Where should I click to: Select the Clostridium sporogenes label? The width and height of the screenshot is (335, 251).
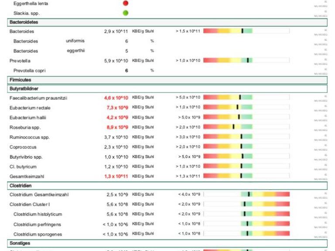coord(38,234)
